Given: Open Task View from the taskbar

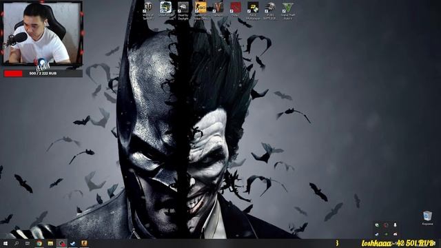Looking at the screenshot, I should (x=28, y=243).
